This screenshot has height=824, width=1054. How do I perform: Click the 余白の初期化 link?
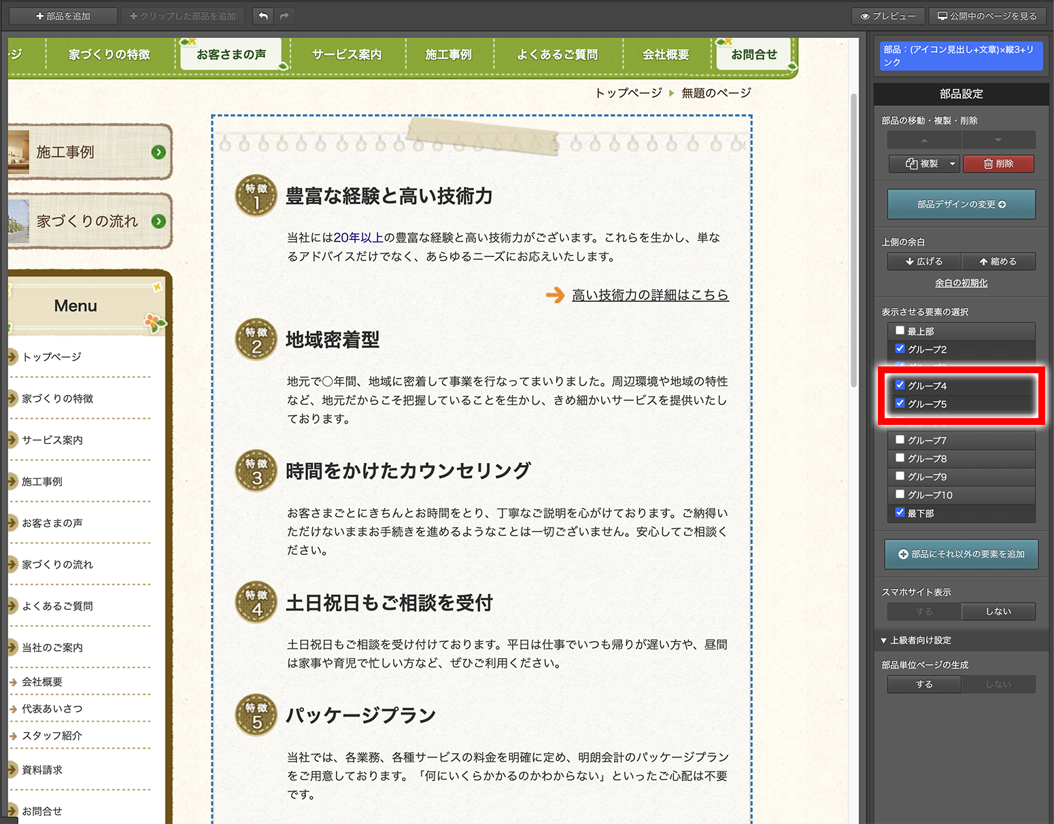click(961, 283)
